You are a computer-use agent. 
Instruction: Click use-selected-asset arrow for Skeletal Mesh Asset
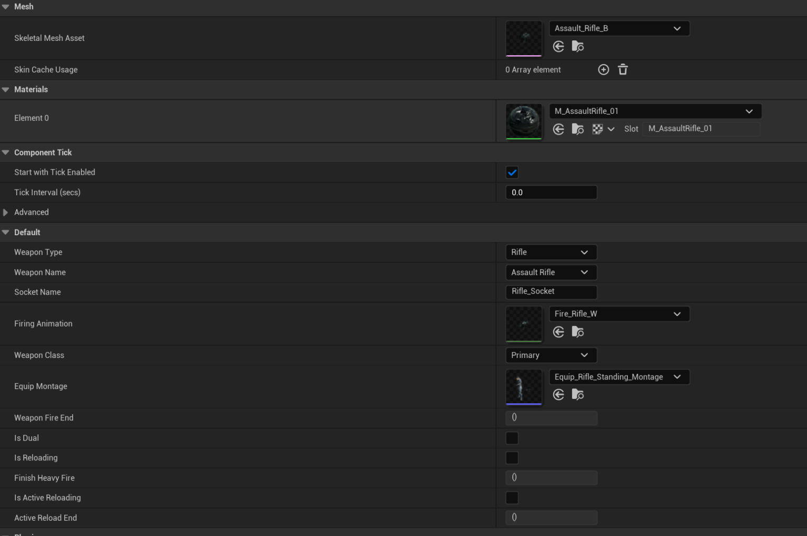click(558, 47)
